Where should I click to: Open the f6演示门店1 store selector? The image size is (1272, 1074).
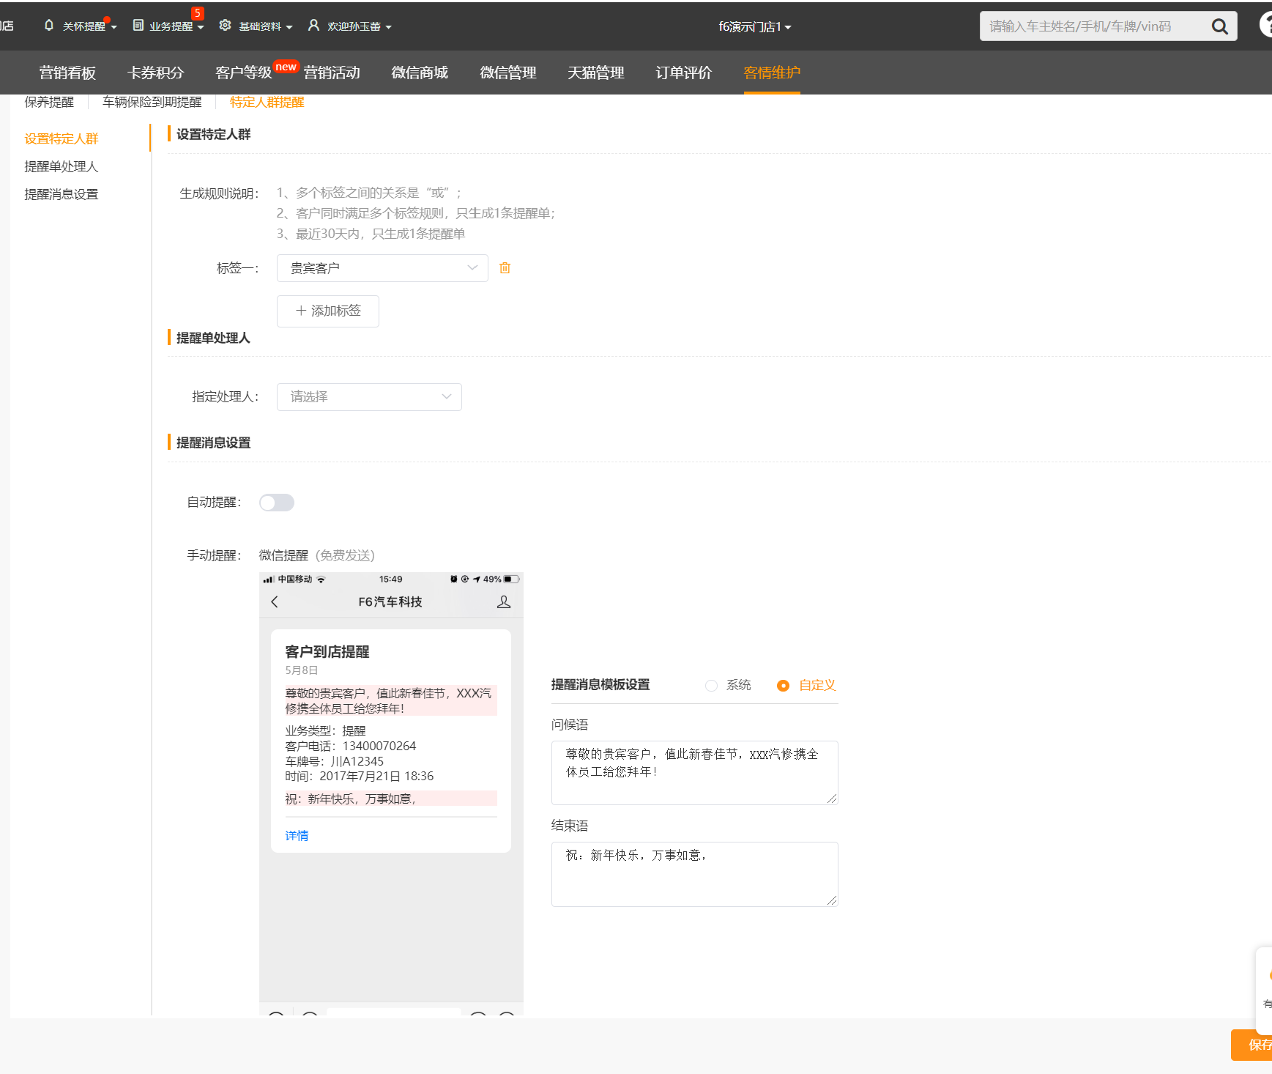[x=754, y=27]
